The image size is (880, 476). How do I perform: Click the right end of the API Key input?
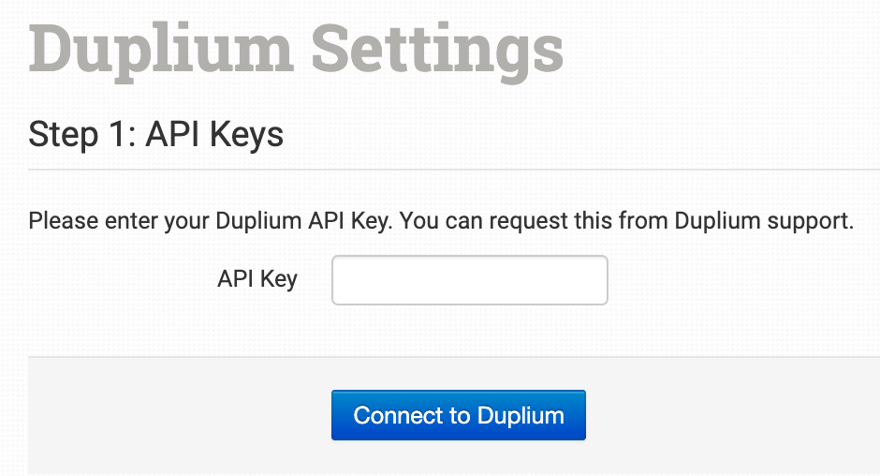coord(600,280)
